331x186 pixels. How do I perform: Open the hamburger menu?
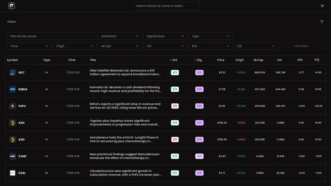click(322, 6)
